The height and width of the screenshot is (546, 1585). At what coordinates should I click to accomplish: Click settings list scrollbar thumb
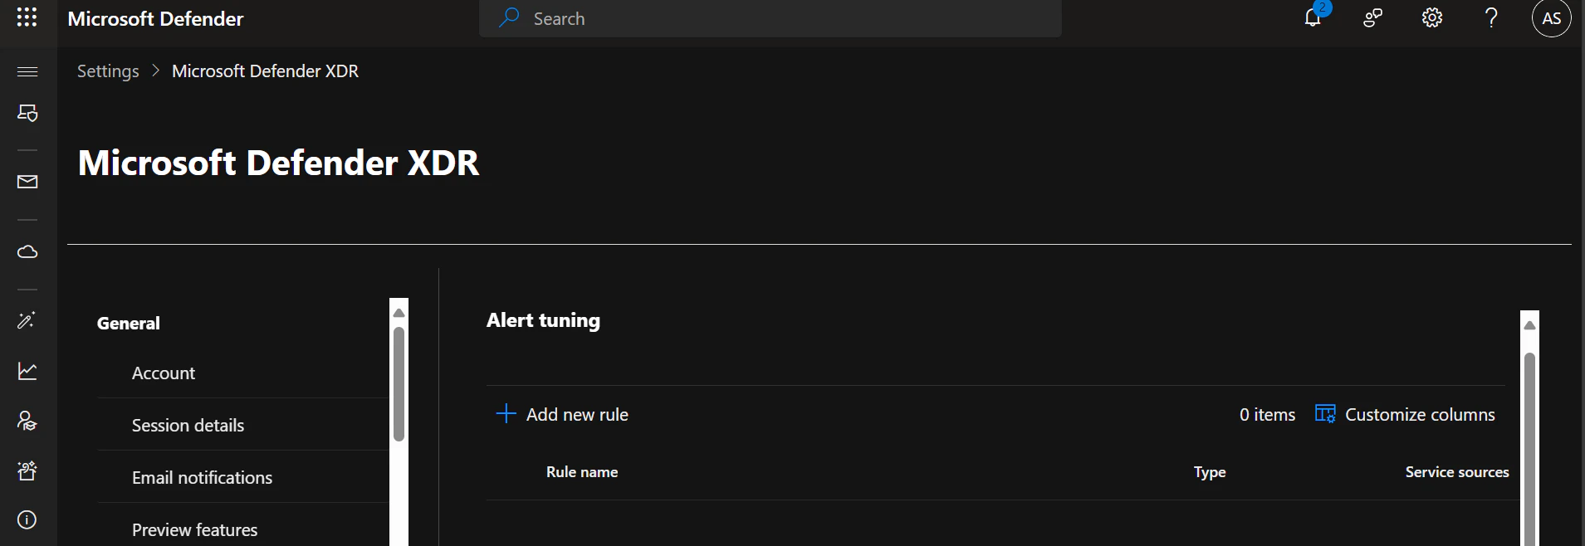pyautogui.click(x=399, y=384)
